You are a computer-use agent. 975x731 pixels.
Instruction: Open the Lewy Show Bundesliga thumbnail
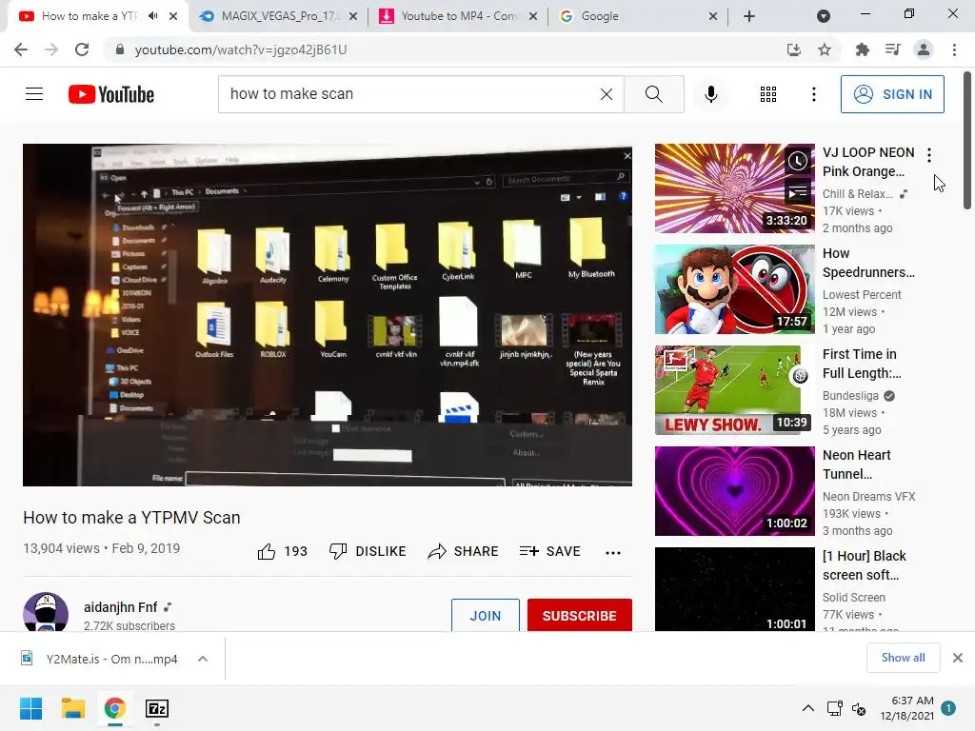click(734, 389)
